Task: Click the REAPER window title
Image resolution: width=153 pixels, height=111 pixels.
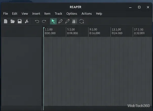Action: point(75,7)
